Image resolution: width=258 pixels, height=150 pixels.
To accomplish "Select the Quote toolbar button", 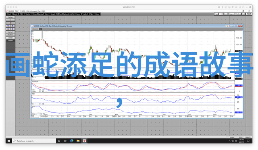I will point(15,14).
